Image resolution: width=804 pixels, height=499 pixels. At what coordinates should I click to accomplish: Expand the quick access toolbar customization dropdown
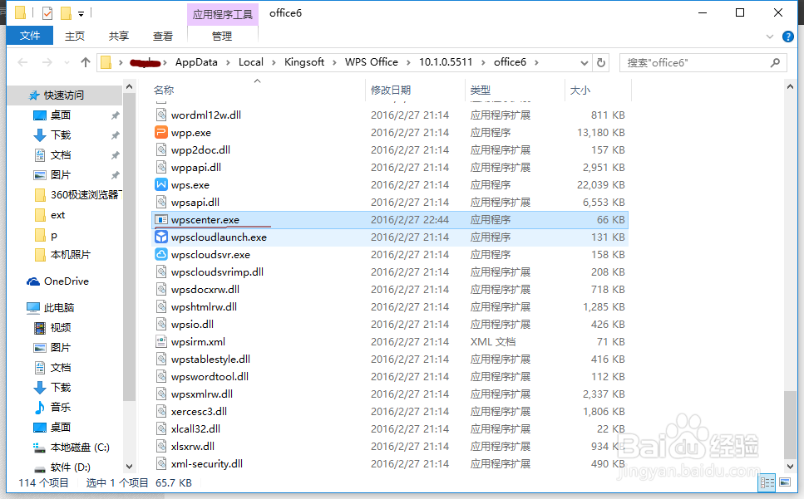(x=80, y=12)
